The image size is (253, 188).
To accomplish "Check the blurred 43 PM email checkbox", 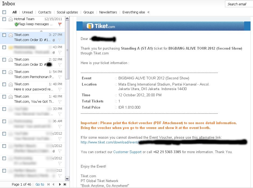I will click(4, 47).
